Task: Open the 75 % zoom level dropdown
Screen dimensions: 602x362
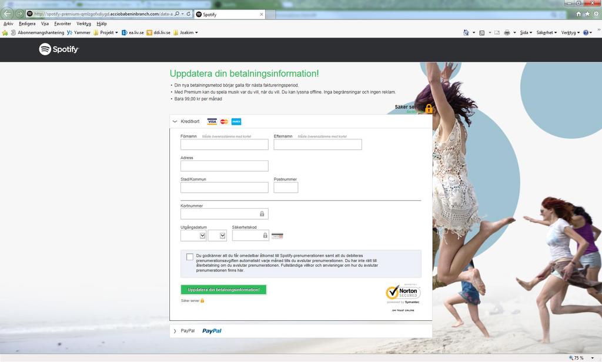Action: click(593, 358)
